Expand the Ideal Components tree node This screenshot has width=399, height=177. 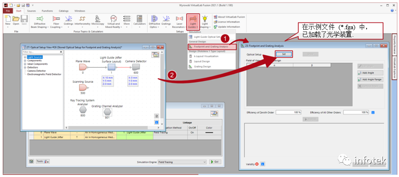[x=25, y=64]
